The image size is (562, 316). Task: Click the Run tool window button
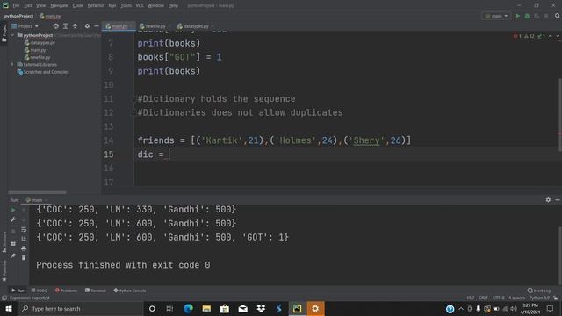coord(18,291)
